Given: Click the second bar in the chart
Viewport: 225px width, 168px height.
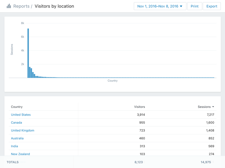Looking at the screenshot, I should click(x=30, y=73).
